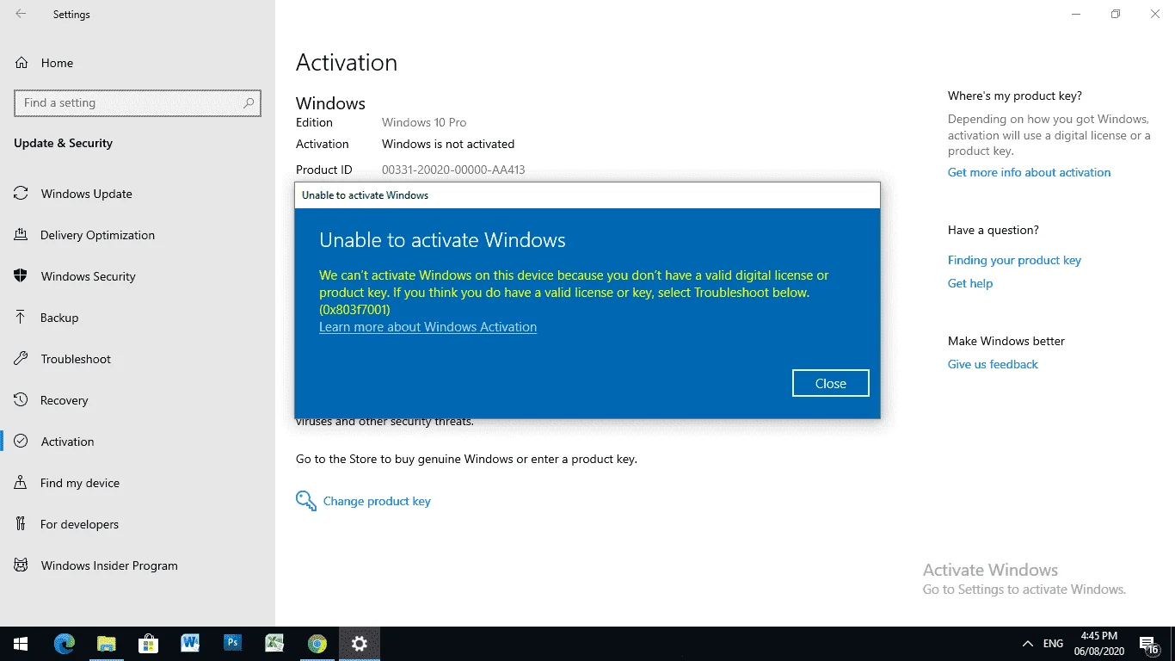The height and width of the screenshot is (661, 1175).
Task: Select Recovery in the sidebar
Action: click(52, 400)
